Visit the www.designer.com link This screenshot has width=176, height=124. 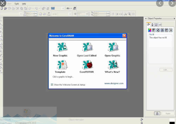[x=114, y=83]
